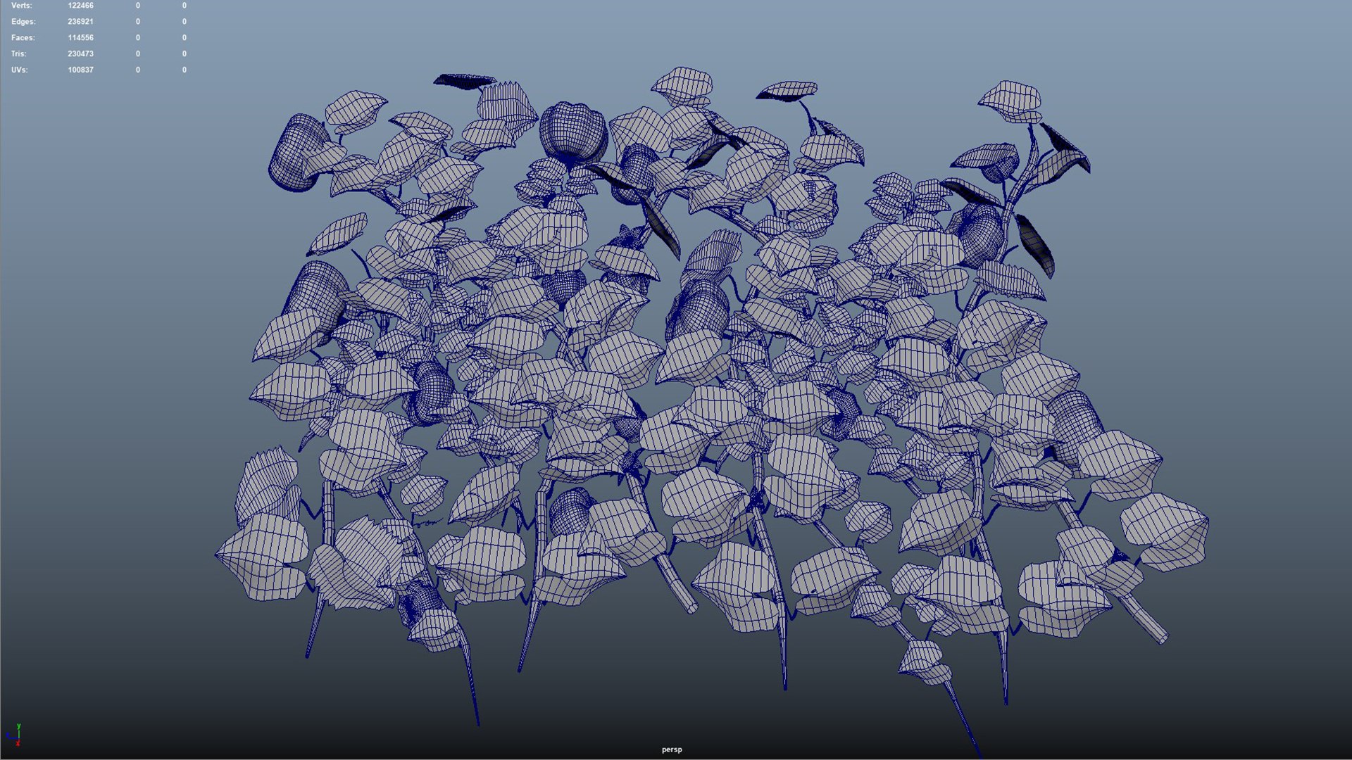1352x760 pixels.
Task: Click the triangle count value 230473
Action: click(x=80, y=54)
